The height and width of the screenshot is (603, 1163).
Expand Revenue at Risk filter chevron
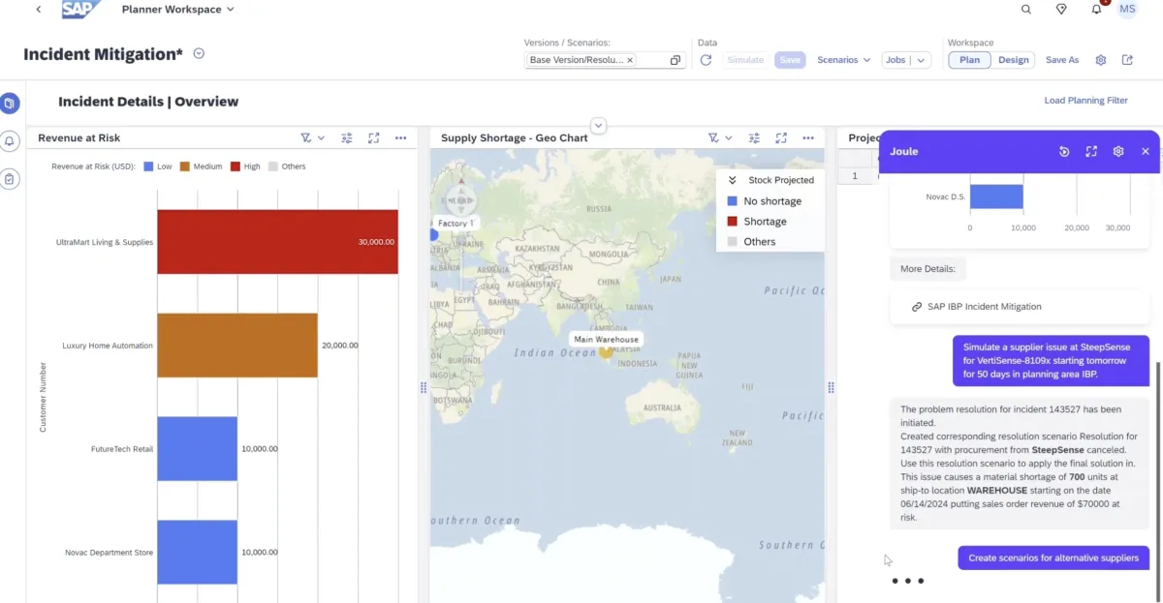pos(321,138)
